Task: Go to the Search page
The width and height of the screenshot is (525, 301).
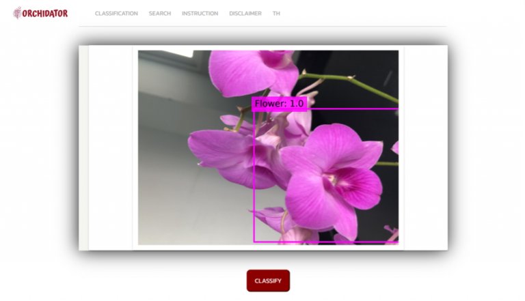Action: click(160, 14)
